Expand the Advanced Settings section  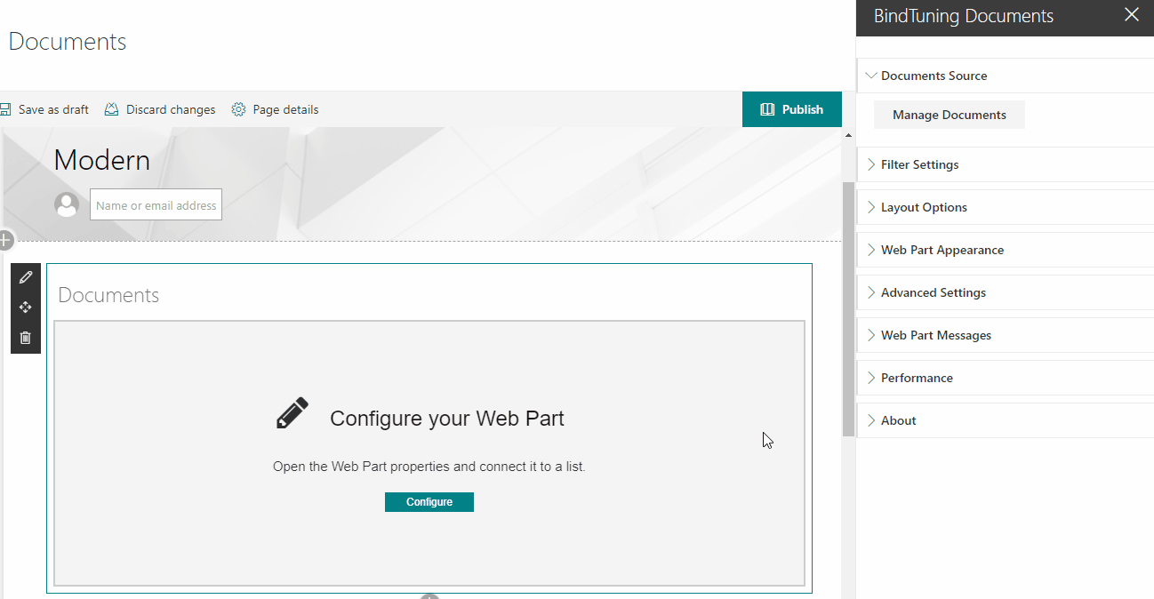click(x=1006, y=292)
